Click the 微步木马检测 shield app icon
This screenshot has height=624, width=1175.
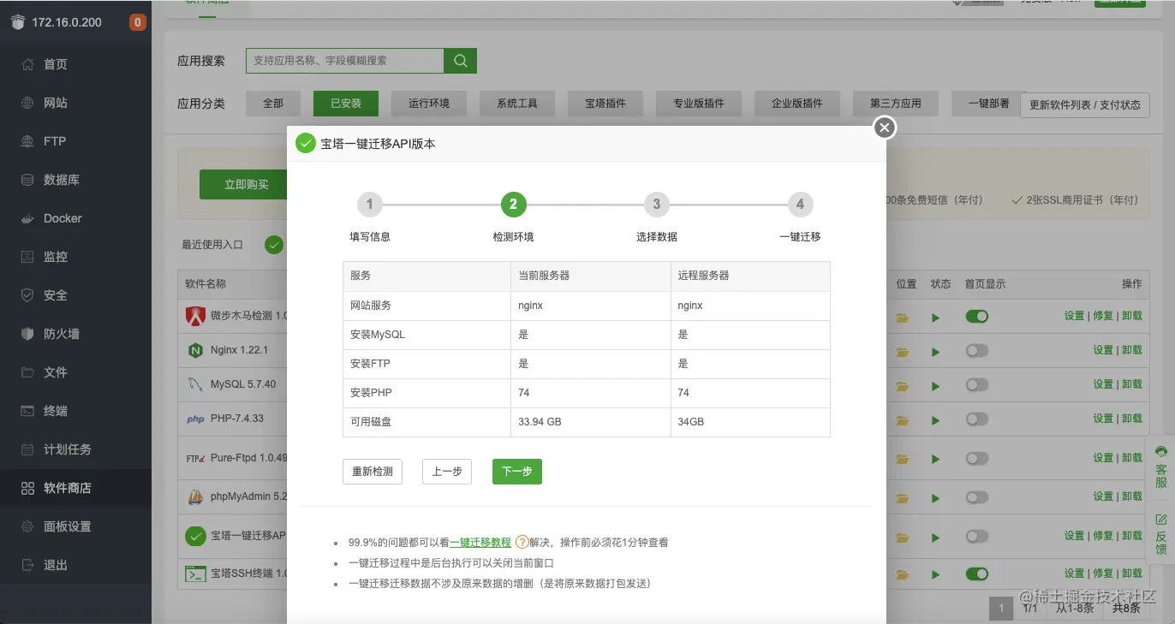pyautogui.click(x=195, y=316)
